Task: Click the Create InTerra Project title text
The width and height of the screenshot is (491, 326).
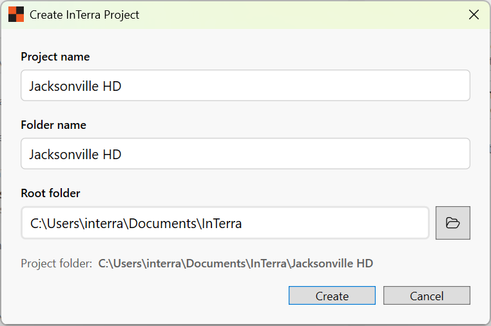Action: coord(84,15)
